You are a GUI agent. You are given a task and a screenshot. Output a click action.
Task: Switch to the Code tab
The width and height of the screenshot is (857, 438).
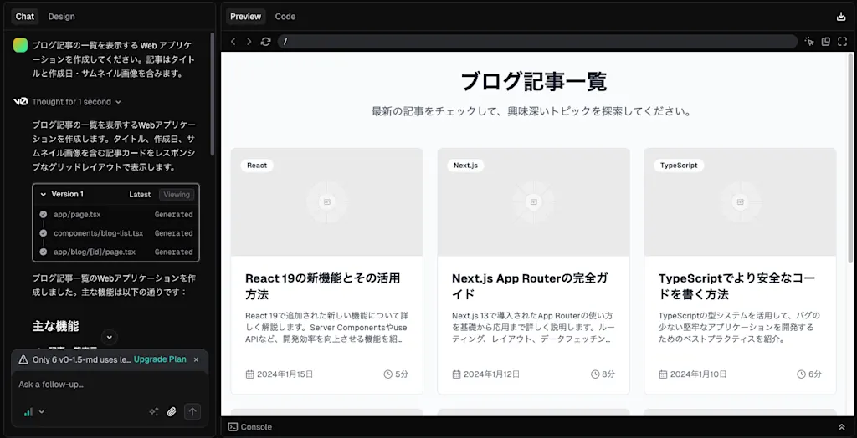285,17
